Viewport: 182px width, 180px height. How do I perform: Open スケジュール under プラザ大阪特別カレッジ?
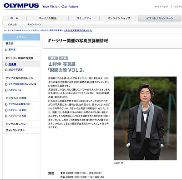pyautogui.click(x=15, y=90)
